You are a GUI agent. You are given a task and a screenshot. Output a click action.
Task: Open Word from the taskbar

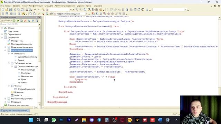[160, 120]
